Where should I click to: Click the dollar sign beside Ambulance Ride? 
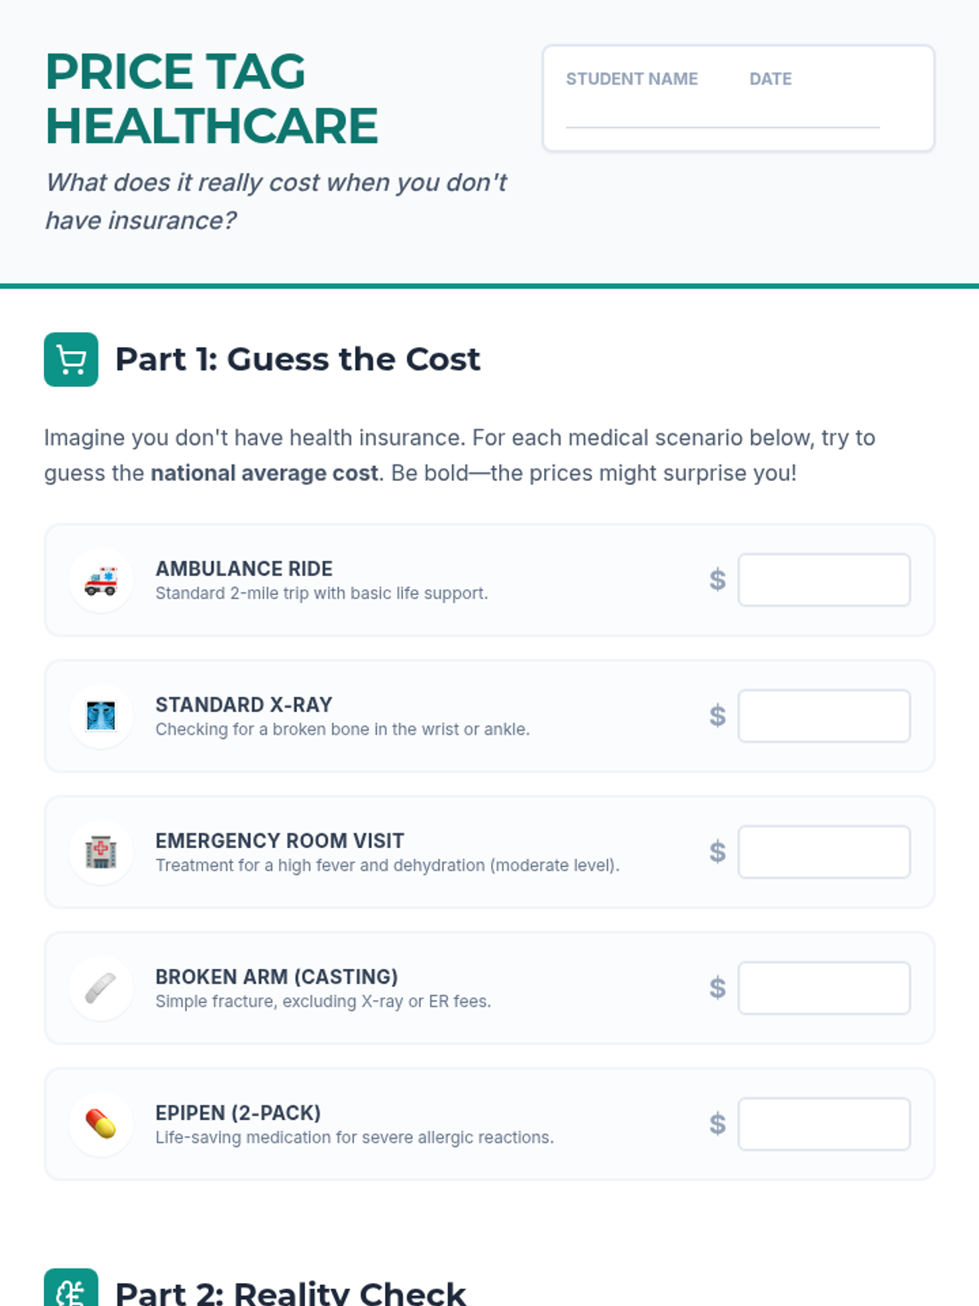(717, 580)
